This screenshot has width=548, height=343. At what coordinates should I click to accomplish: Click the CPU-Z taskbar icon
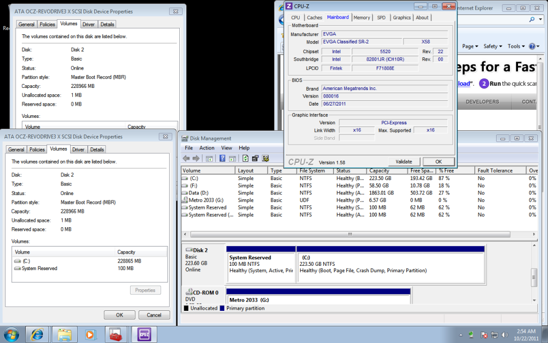pos(144,334)
